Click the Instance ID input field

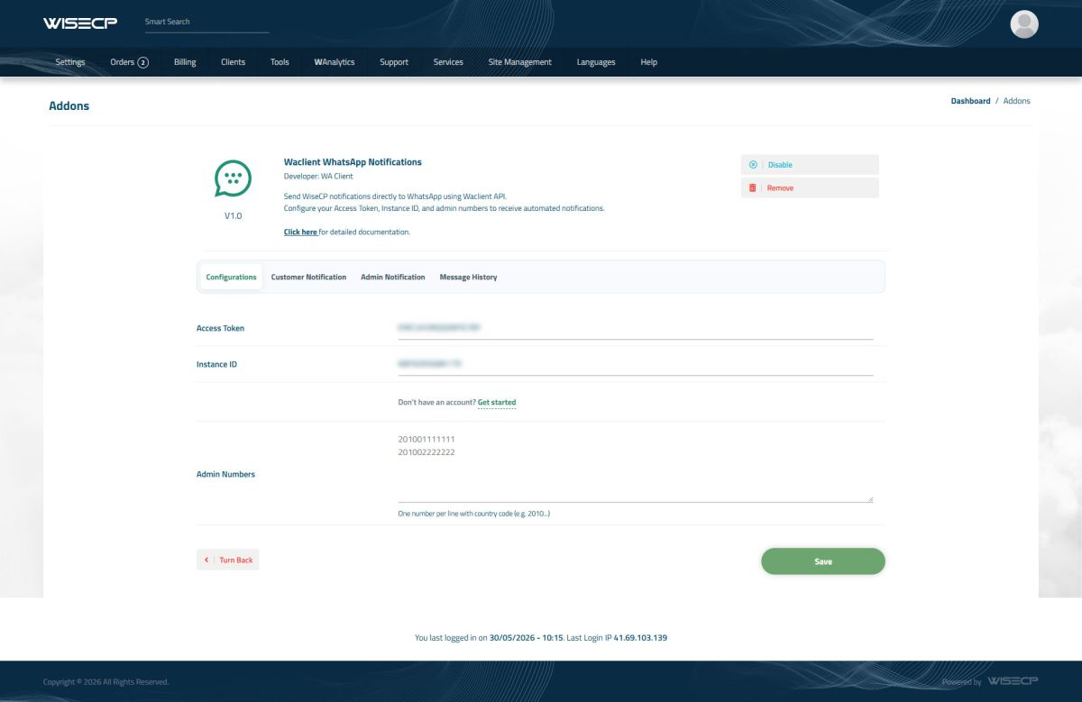(635, 364)
